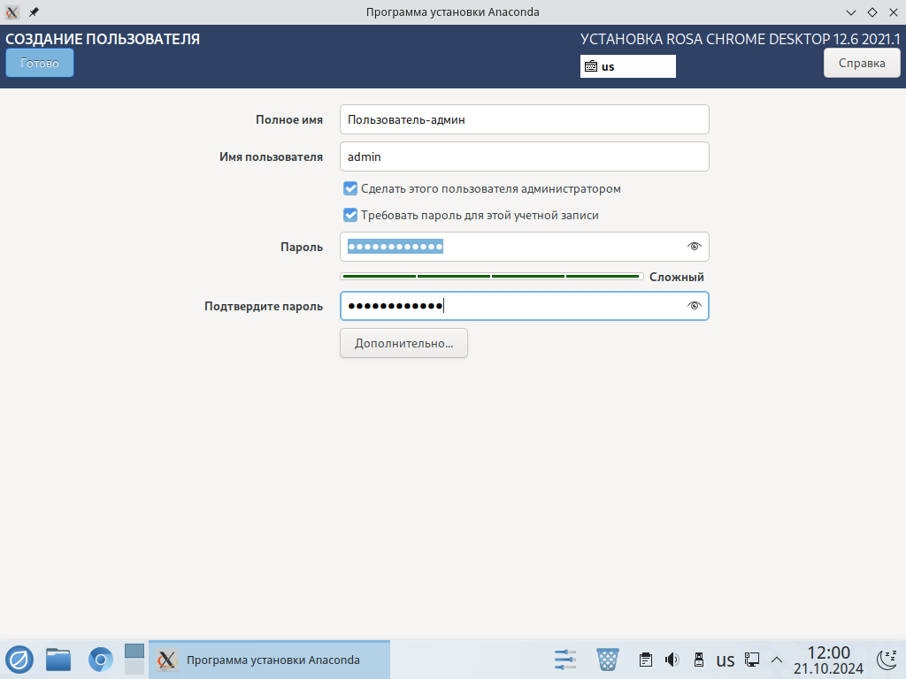Open the window menu icon in title bar
Viewport: 906px width, 679px height.
tap(12, 12)
